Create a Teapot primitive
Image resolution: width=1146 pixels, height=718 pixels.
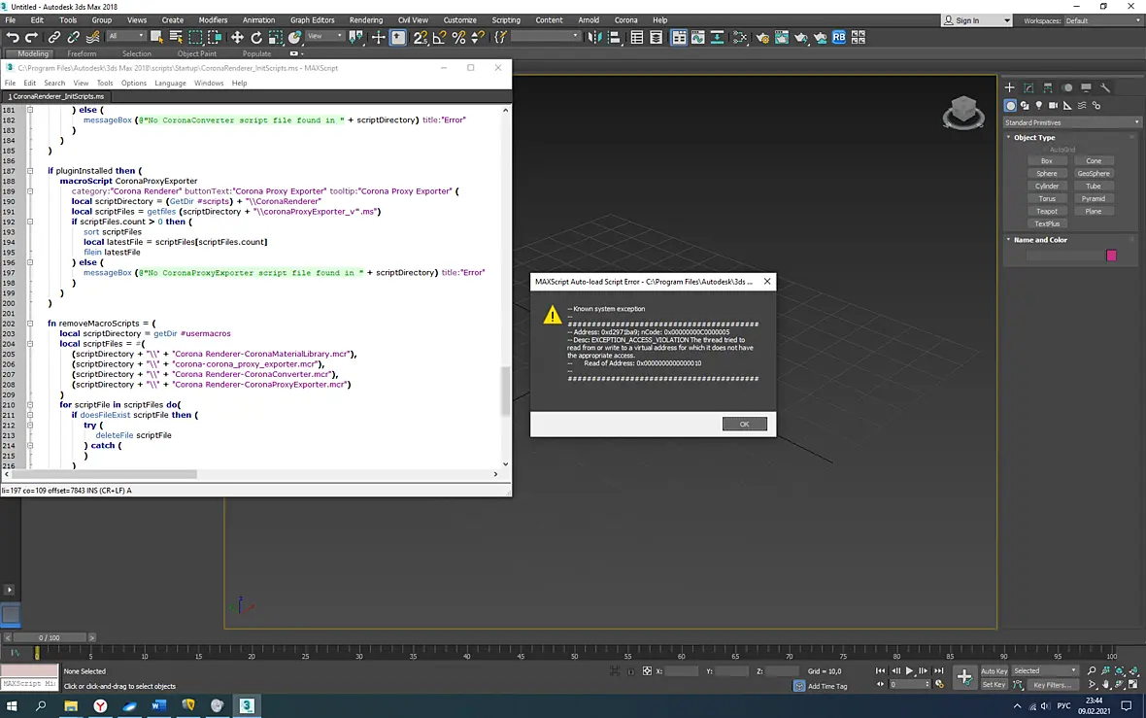[x=1047, y=211]
